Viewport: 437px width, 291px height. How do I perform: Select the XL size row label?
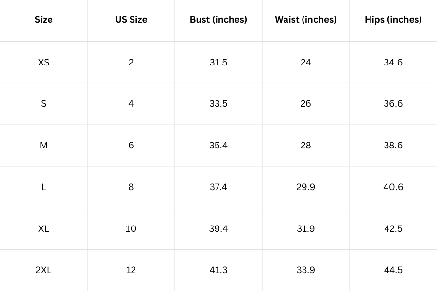(x=44, y=228)
